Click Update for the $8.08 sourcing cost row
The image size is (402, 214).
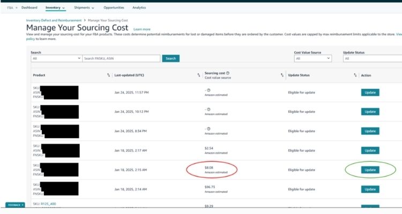370,170
